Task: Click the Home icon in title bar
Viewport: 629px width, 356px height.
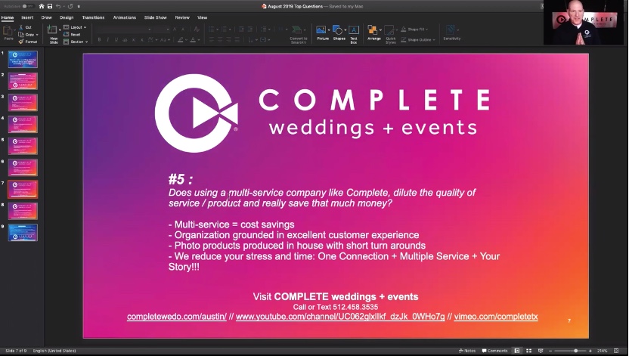Action: [42, 6]
